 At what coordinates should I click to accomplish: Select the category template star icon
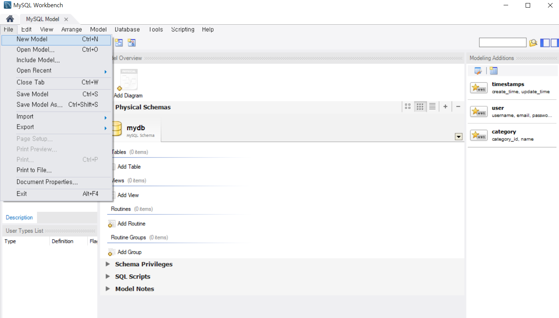[479, 135]
